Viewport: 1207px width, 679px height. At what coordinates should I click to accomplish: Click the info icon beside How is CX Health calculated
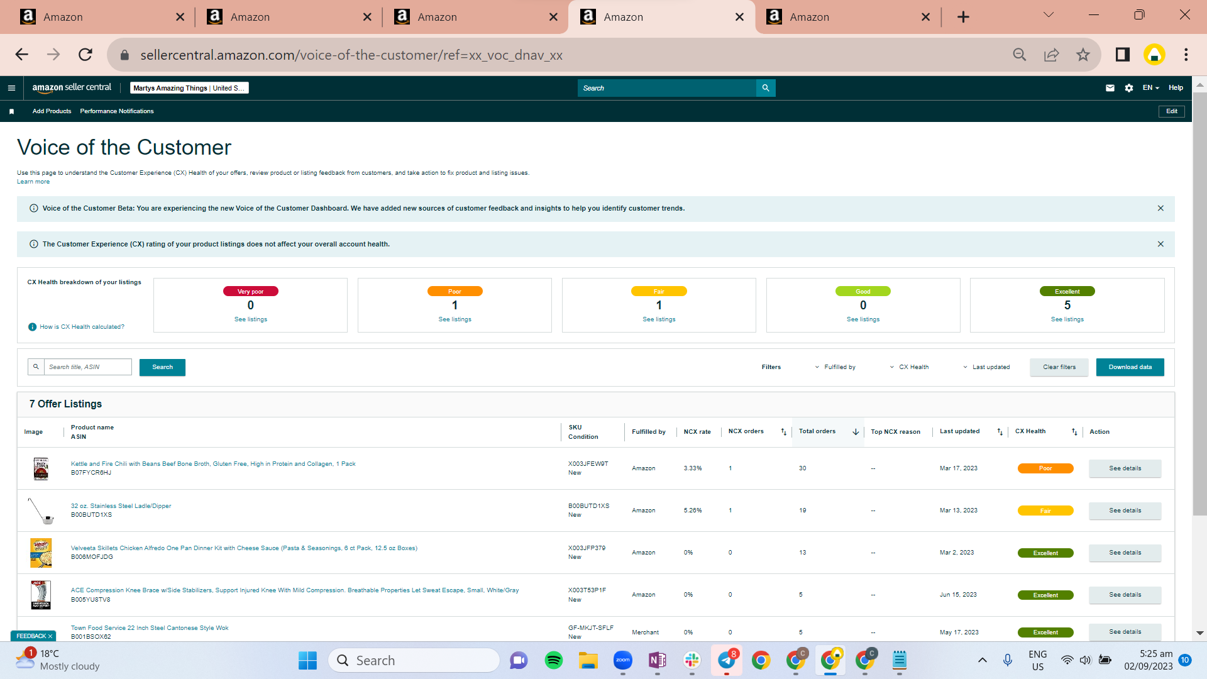click(33, 327)
